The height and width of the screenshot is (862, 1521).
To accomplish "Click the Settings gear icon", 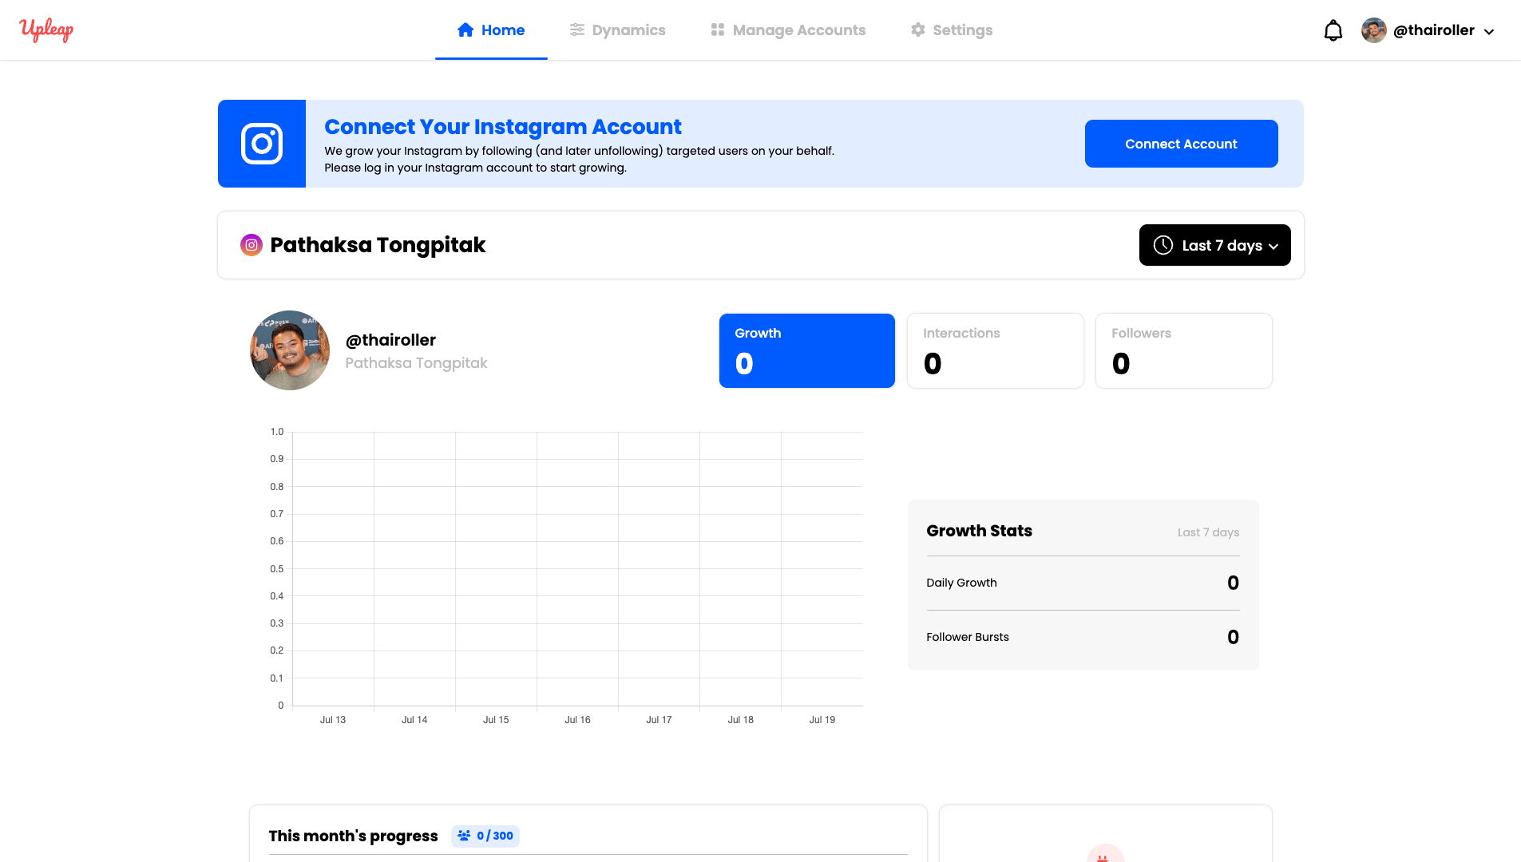I will point(918,30).
